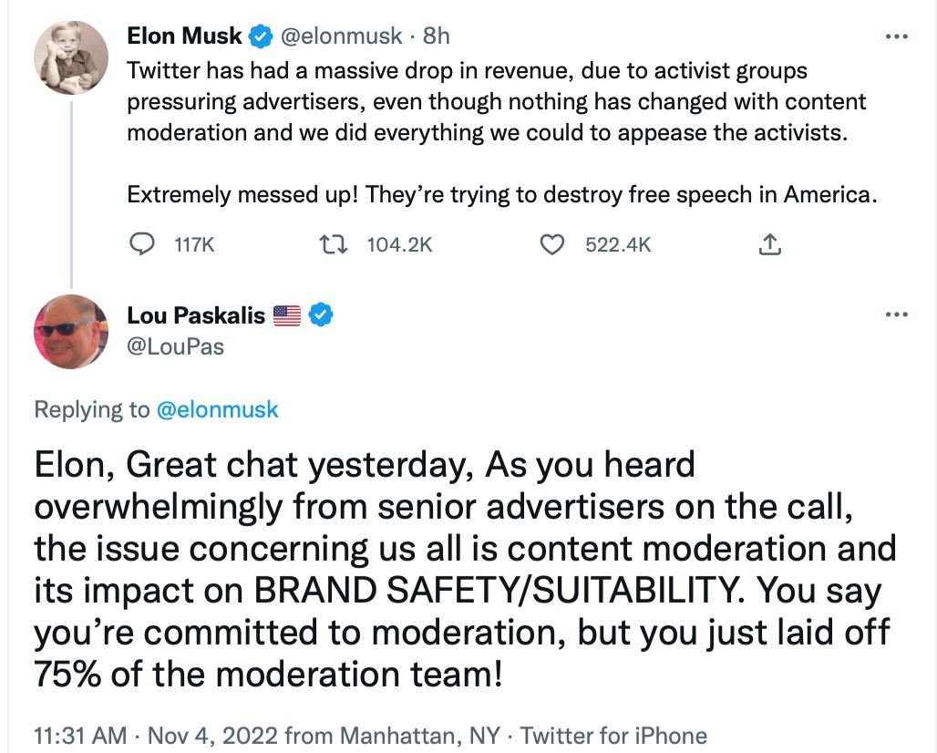The image size is (937, 753).
Task: Click the verified badge next to Elon Musk
Action: [x=262, y=36]
